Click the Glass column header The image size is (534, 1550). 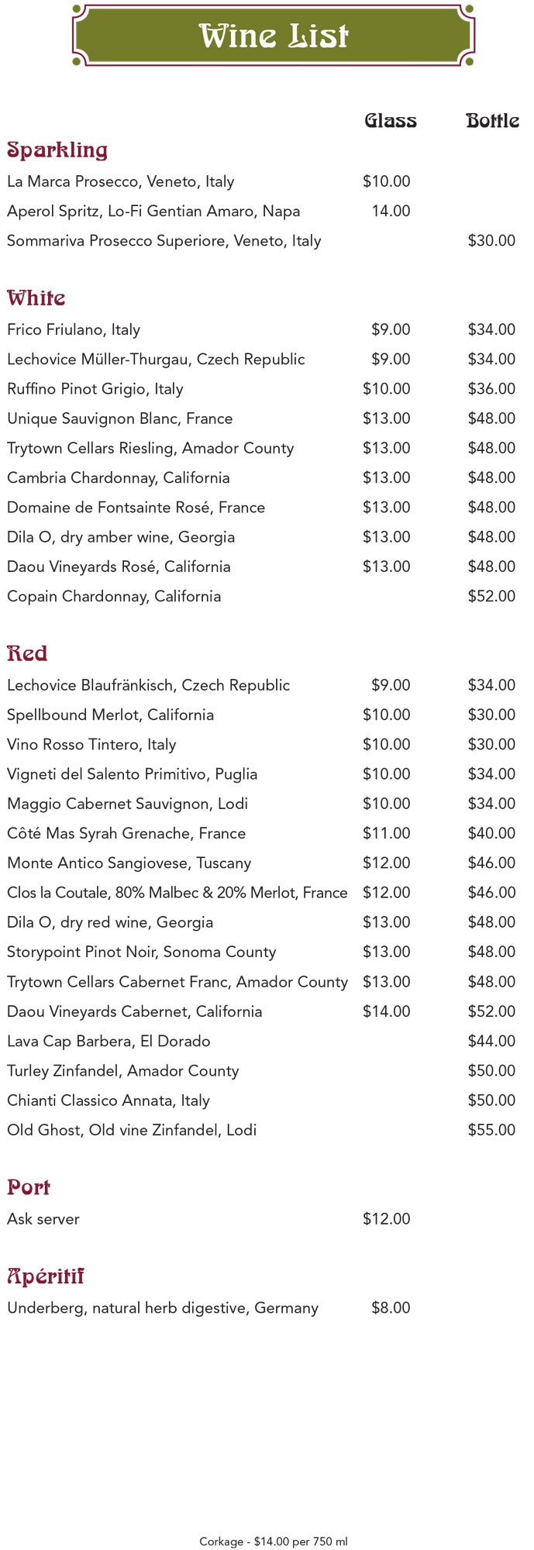coord(391,121)
